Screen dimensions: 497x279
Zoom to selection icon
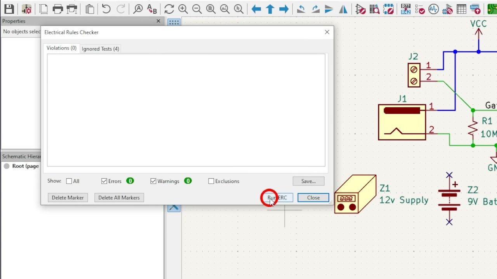tap(239, 9)
